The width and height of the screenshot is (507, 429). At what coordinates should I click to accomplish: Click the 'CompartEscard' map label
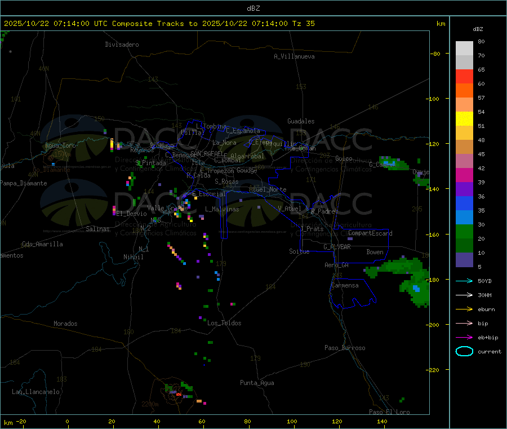tap(370, 233)
